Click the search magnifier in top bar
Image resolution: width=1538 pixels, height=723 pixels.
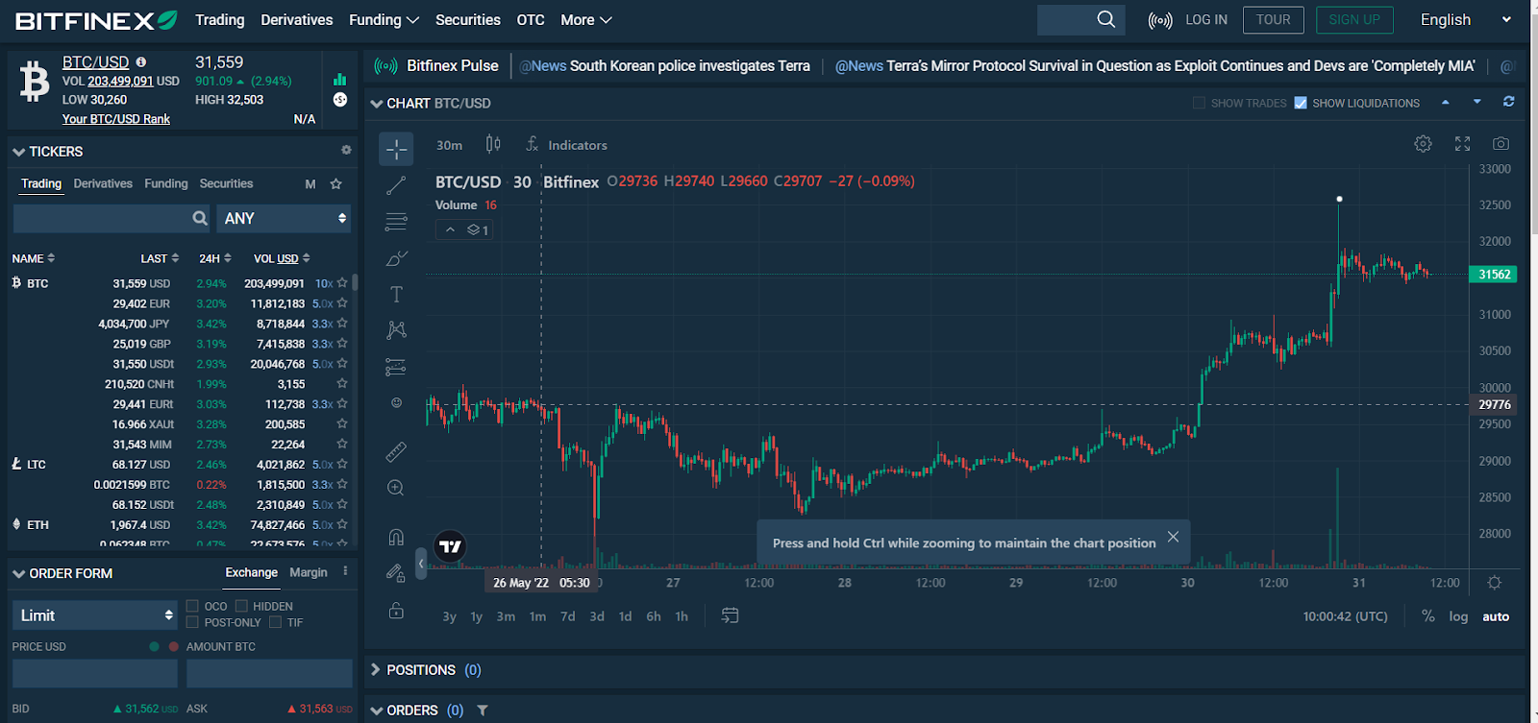click(x=1106, y=19)
